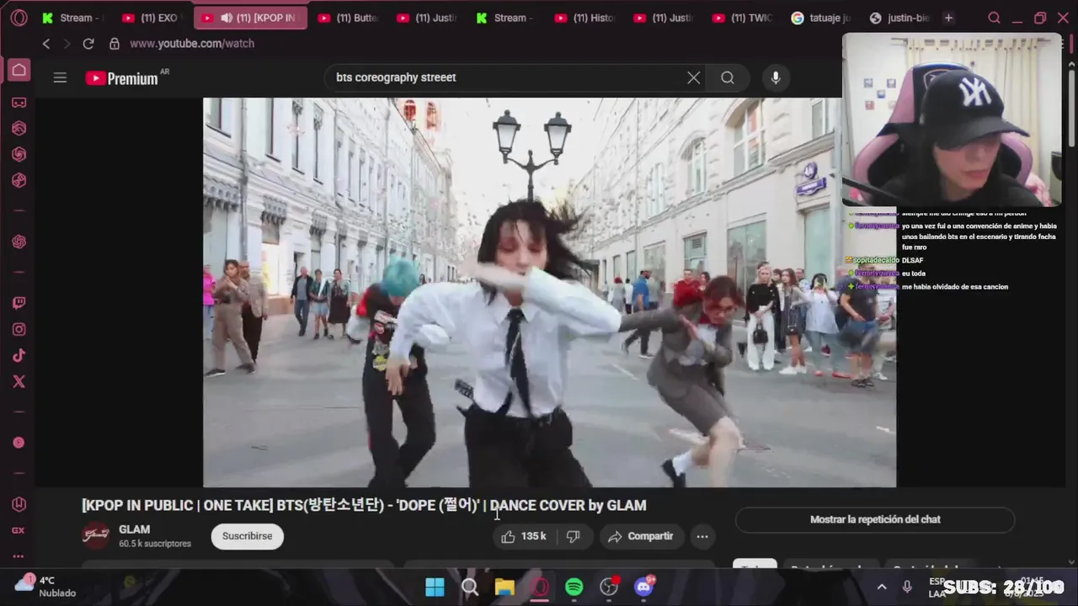Click the address bar URL
This screenshot has width=1078, height=606.
(192, 43)
